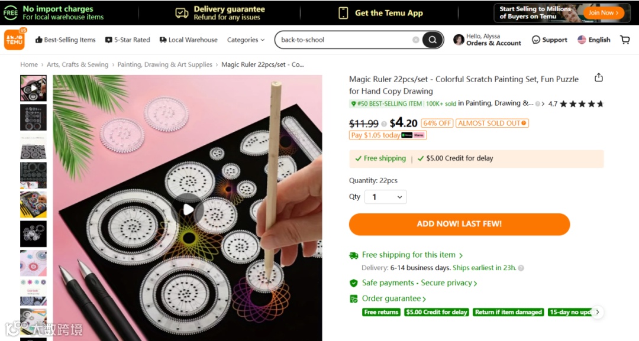Click the search magnifier button
This screenshot has width=639, height=341.
(433, 40)
